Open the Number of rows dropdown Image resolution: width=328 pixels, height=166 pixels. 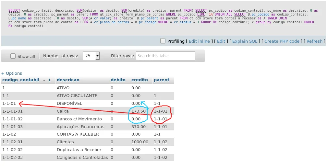click(91, 56)
